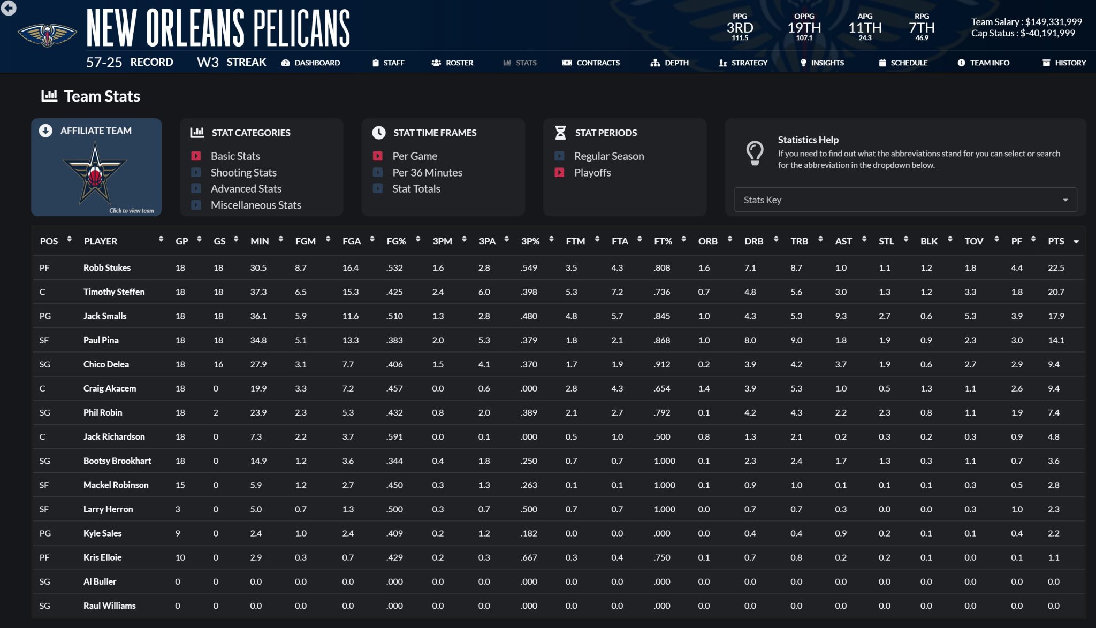This screenshot has width=1096, height=628.
Task: Open the Strategy tab
Action: pyautogui.click(x=743, y=63)
